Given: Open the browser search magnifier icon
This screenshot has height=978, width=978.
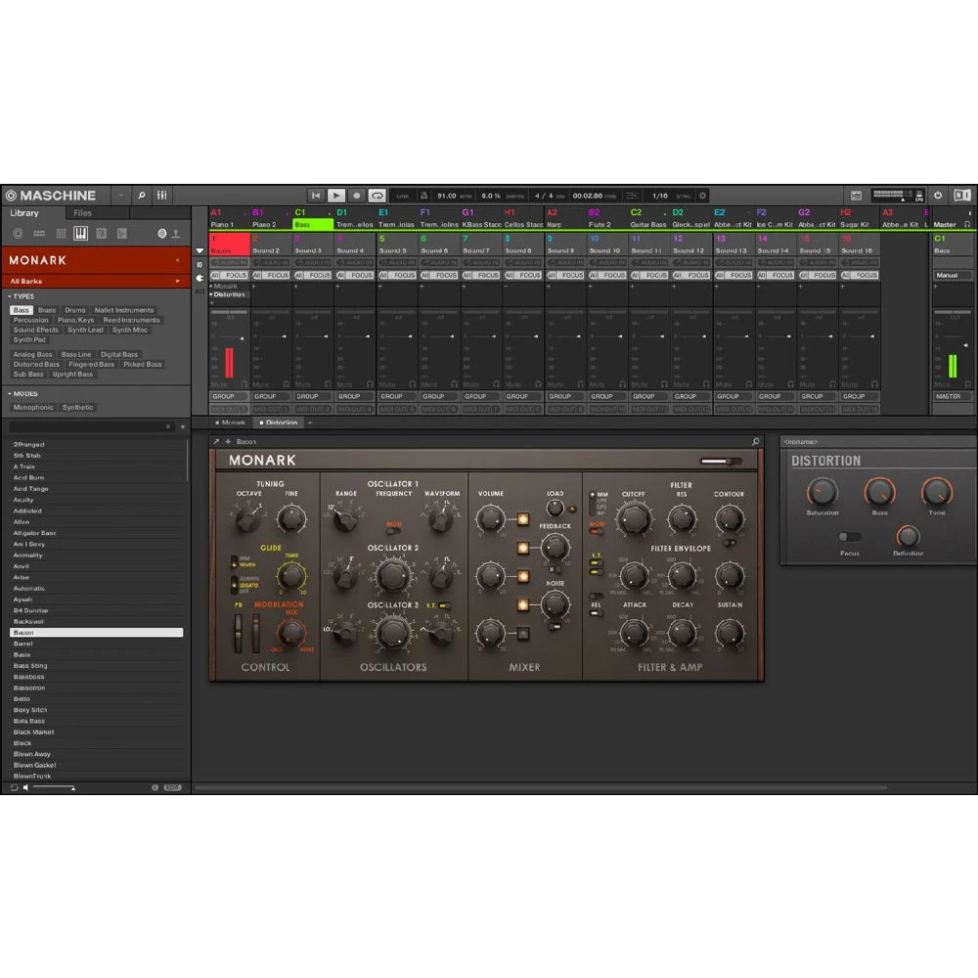Looking at the screenshot, I should coord(141,195).
